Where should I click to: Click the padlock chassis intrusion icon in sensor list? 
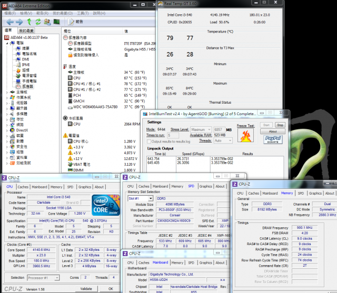click(x=70, y=55)
